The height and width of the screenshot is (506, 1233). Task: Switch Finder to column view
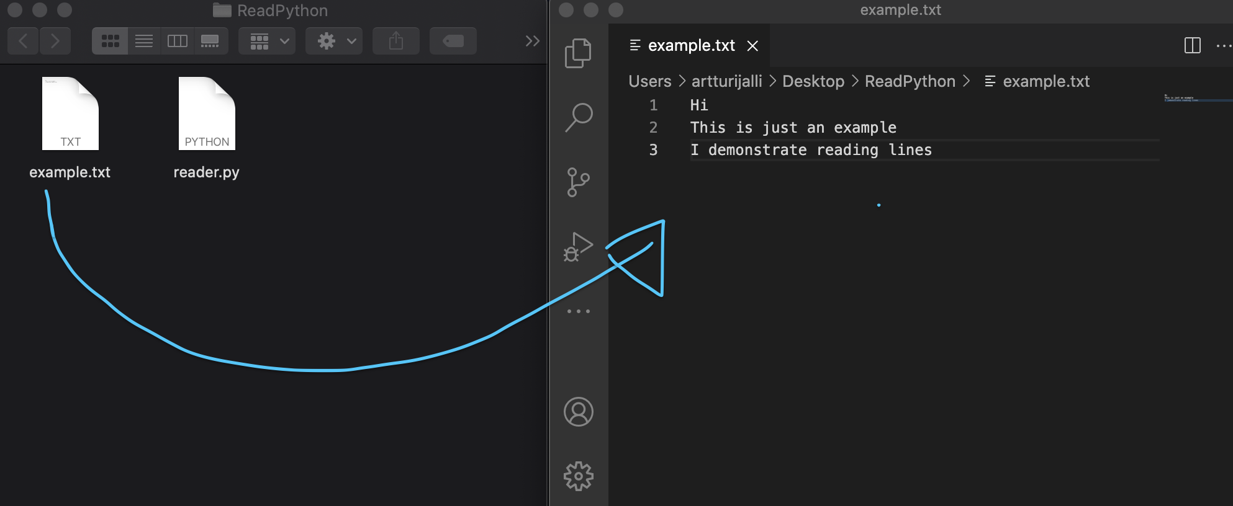[x=178, y=41]
